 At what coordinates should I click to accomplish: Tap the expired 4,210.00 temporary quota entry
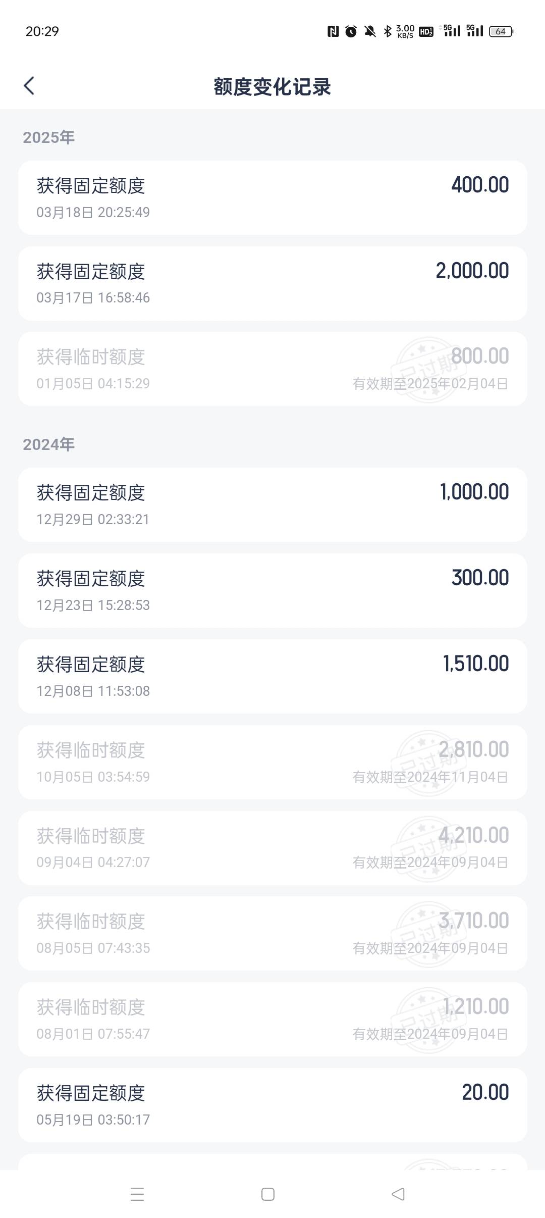coord(272,848)
